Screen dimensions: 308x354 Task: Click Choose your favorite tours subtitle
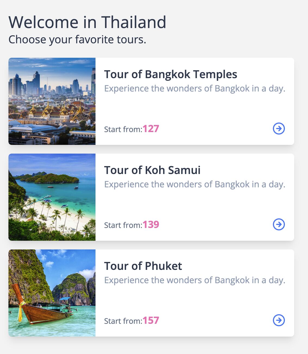77,39
